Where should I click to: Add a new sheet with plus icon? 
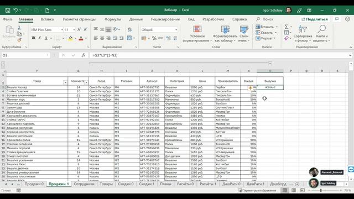coord(297,184)
